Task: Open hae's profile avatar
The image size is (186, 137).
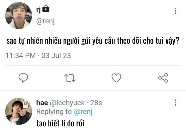Action: coord(19,111)
